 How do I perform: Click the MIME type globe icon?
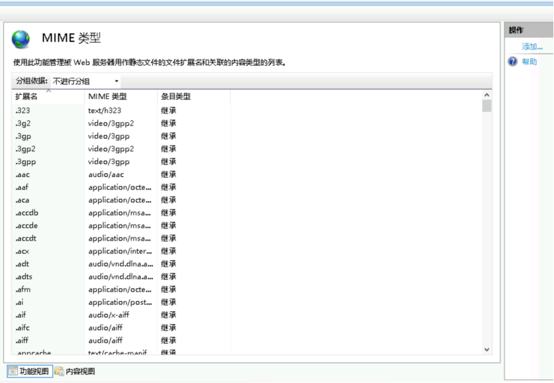point(21,39)
